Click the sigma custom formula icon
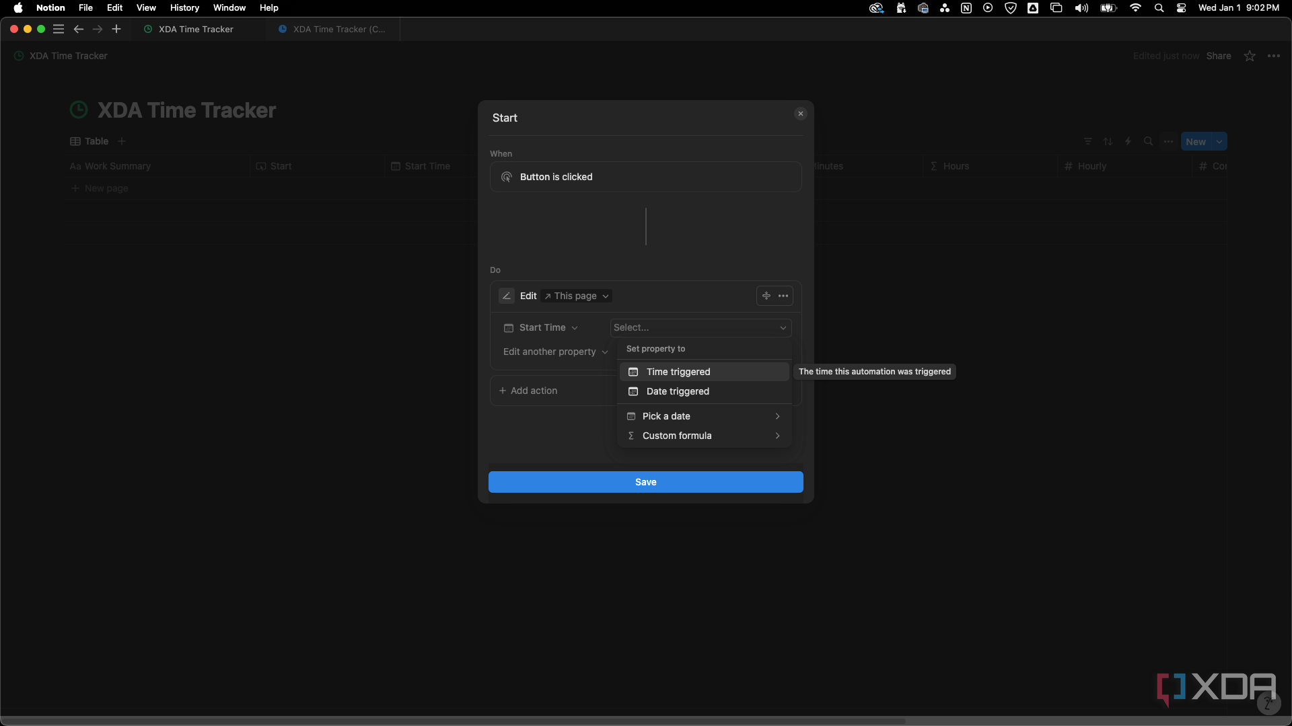Viewport: 1292px width, 726px height. point(631,435)
